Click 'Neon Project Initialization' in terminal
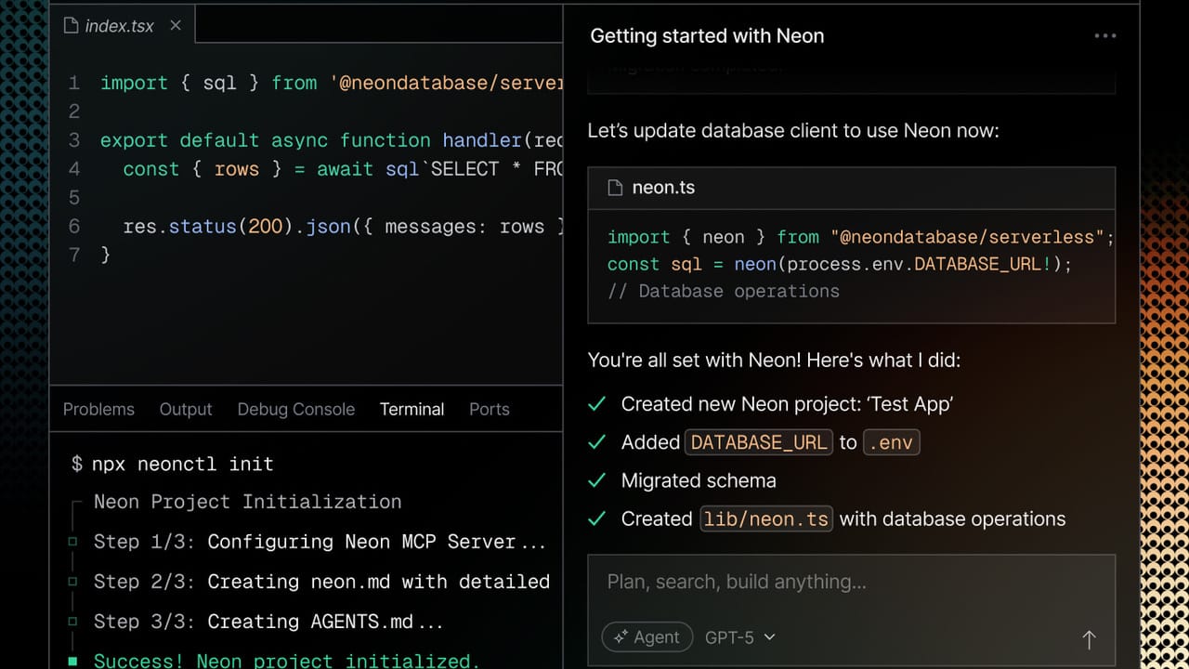Screen dimensions: 1189x669 (248, 502)
